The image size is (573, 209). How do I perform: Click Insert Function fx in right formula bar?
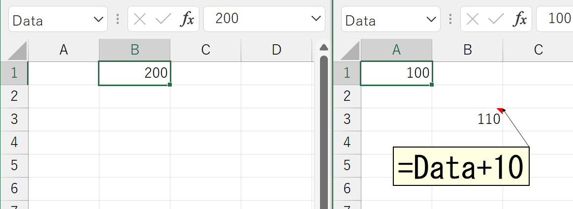pos(519,19)
